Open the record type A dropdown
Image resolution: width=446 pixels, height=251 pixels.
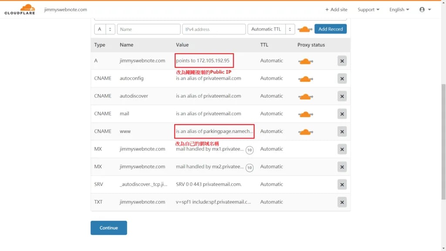(105, 29)
